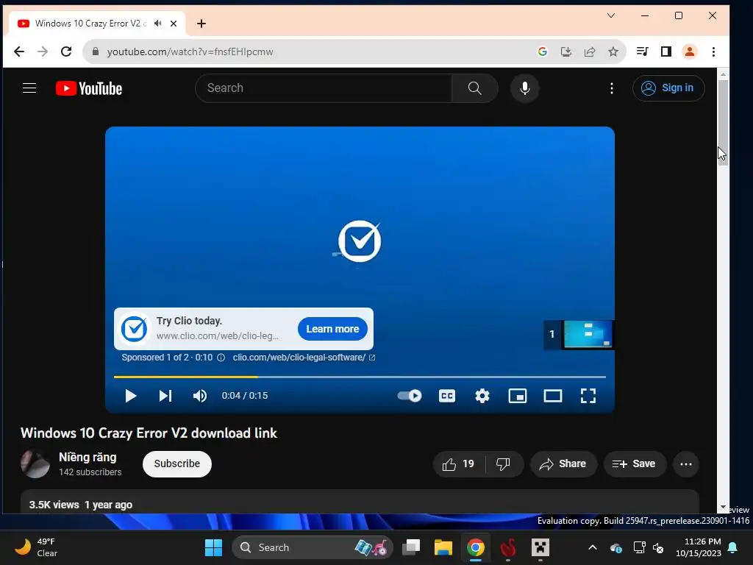753x565 pixels.
Task: Open the YouTube guide hamburger menu
Action: [x=29, y=88]
